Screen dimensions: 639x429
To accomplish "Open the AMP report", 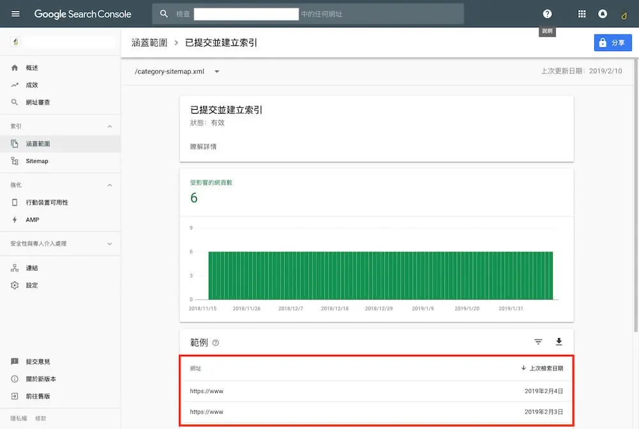I will point(60,220).
